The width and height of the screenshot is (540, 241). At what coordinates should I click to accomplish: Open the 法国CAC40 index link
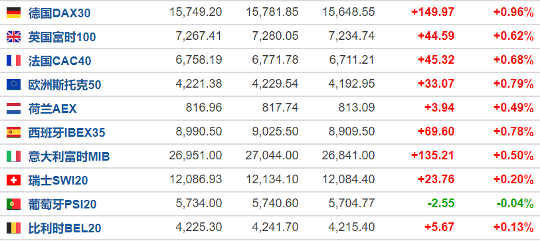(x=60, y=61)
